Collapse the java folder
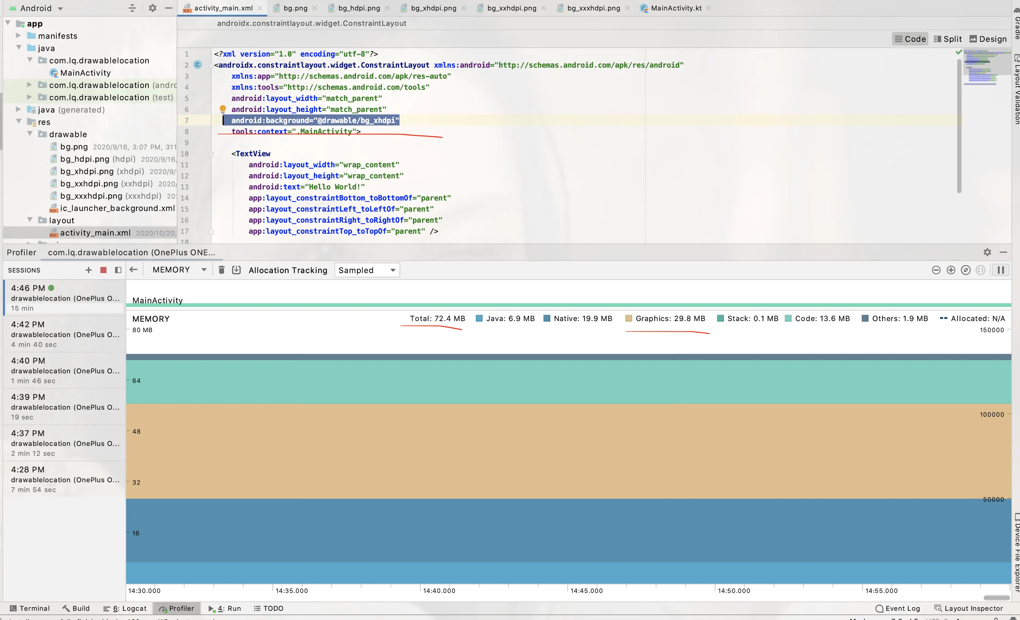This screenshot has width=1020, height=620. 19,48
